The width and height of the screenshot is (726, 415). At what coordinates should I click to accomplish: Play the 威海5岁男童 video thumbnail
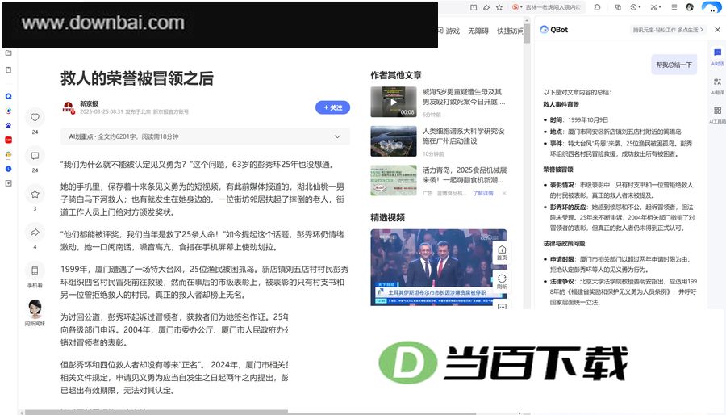click(394, 102)
